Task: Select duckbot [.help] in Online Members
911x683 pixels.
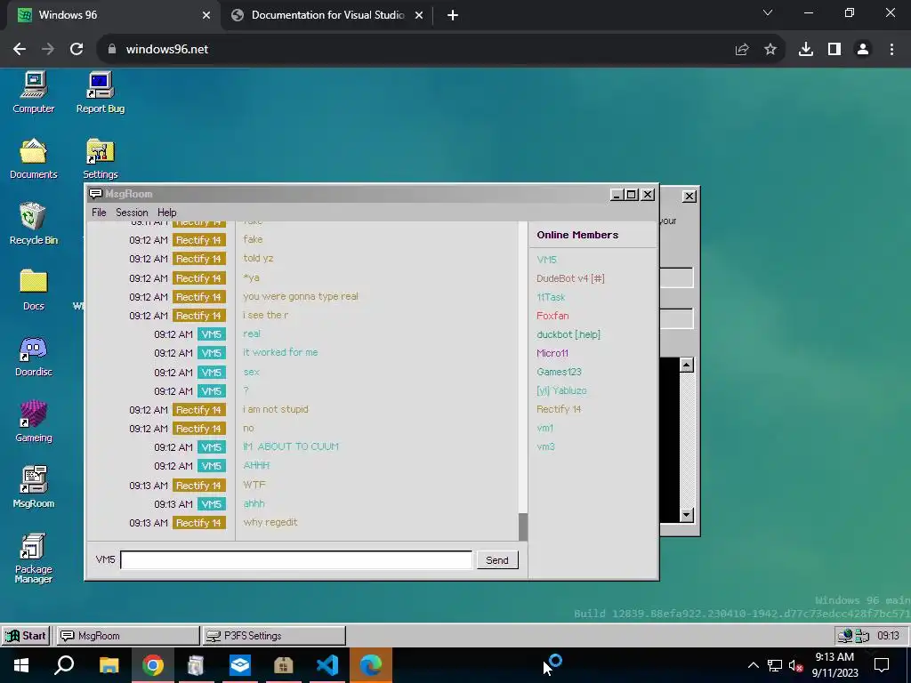Action: click(x=568, y=334)
